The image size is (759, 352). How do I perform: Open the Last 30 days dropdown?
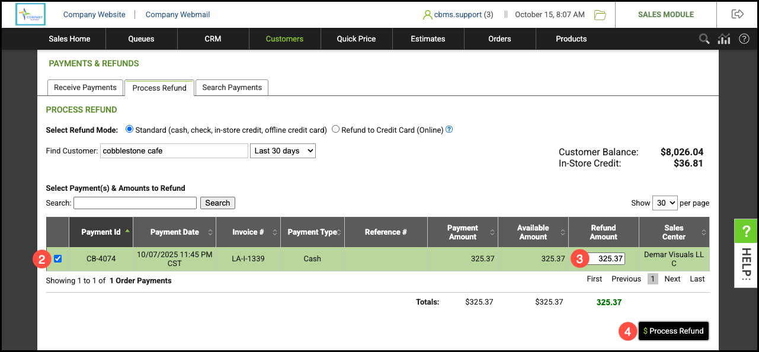point(283,151)
